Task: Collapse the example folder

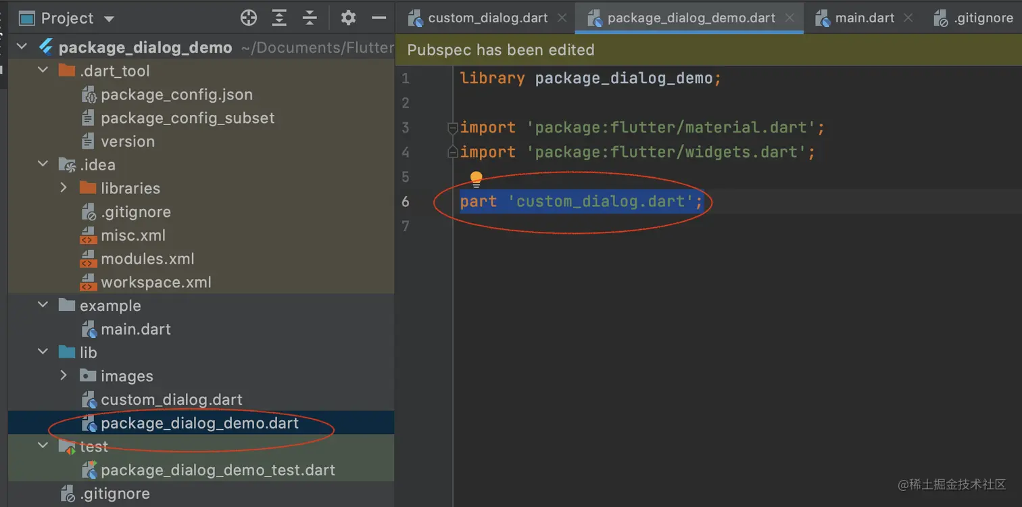Action: click(43, 305)
